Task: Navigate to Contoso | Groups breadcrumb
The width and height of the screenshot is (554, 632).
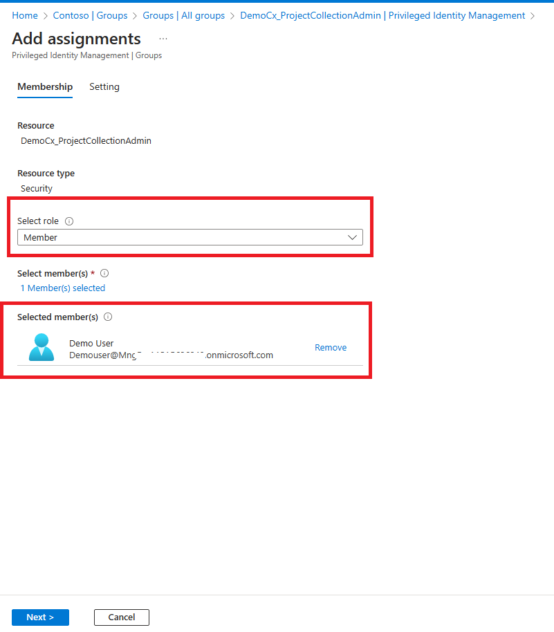Action: pos(90,15)
